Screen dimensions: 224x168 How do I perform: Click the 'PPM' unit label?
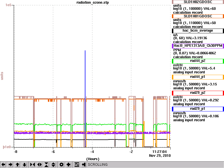coord(177,50)
